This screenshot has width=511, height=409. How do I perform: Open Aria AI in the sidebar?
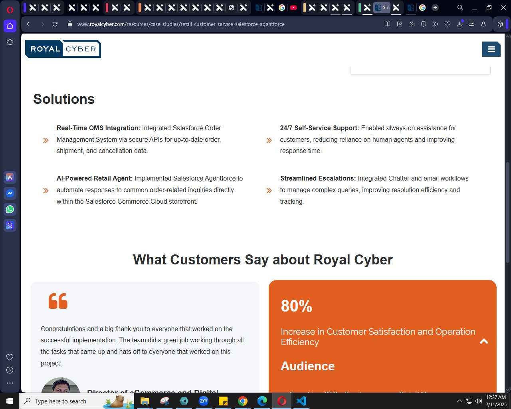pyautogui.click(x=10, y=177)
